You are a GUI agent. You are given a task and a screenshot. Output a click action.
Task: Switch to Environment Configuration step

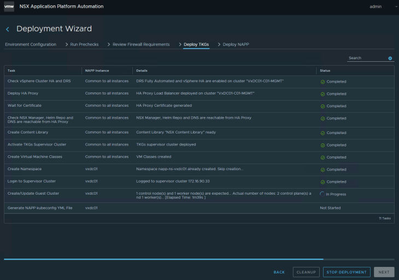tap(31, 44)
